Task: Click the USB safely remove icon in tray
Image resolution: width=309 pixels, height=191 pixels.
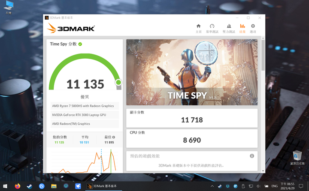Action: point(243,186)
